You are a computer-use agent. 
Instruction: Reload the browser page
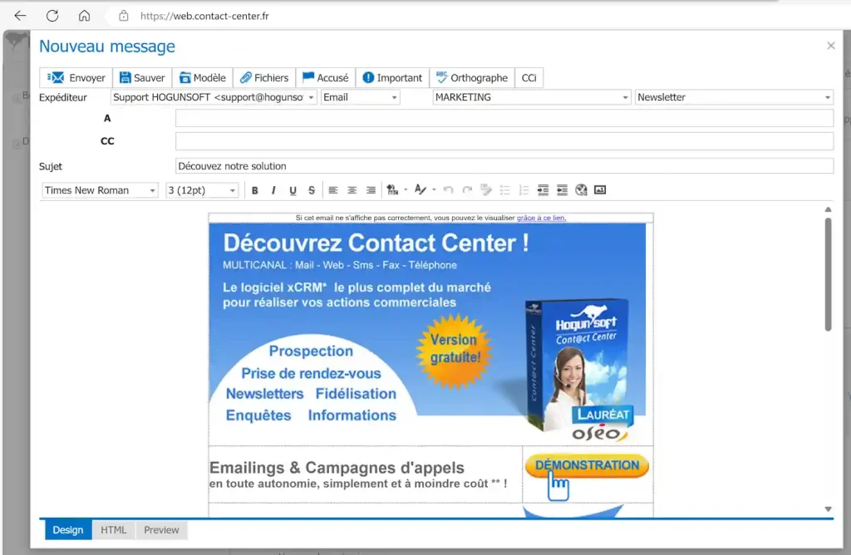(52, 16)
